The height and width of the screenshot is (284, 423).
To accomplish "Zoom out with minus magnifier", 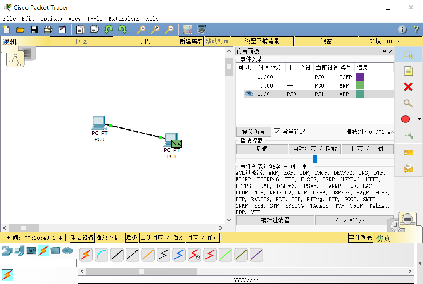I will (169, 29).
